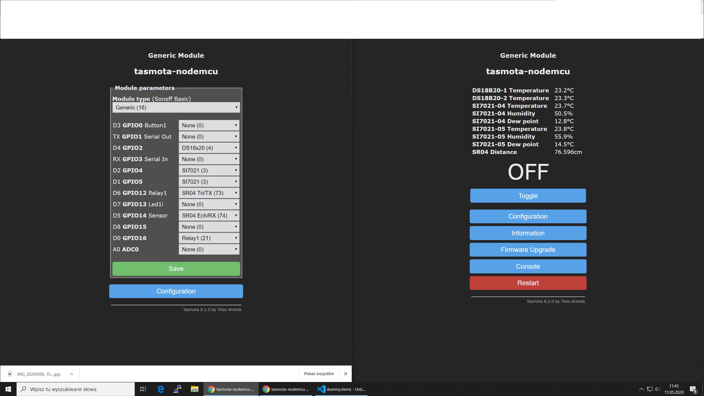This screenshot has height=396, width=704.
Task: Click Pokaż wszystkie downloads button
Action: (319, 374)
